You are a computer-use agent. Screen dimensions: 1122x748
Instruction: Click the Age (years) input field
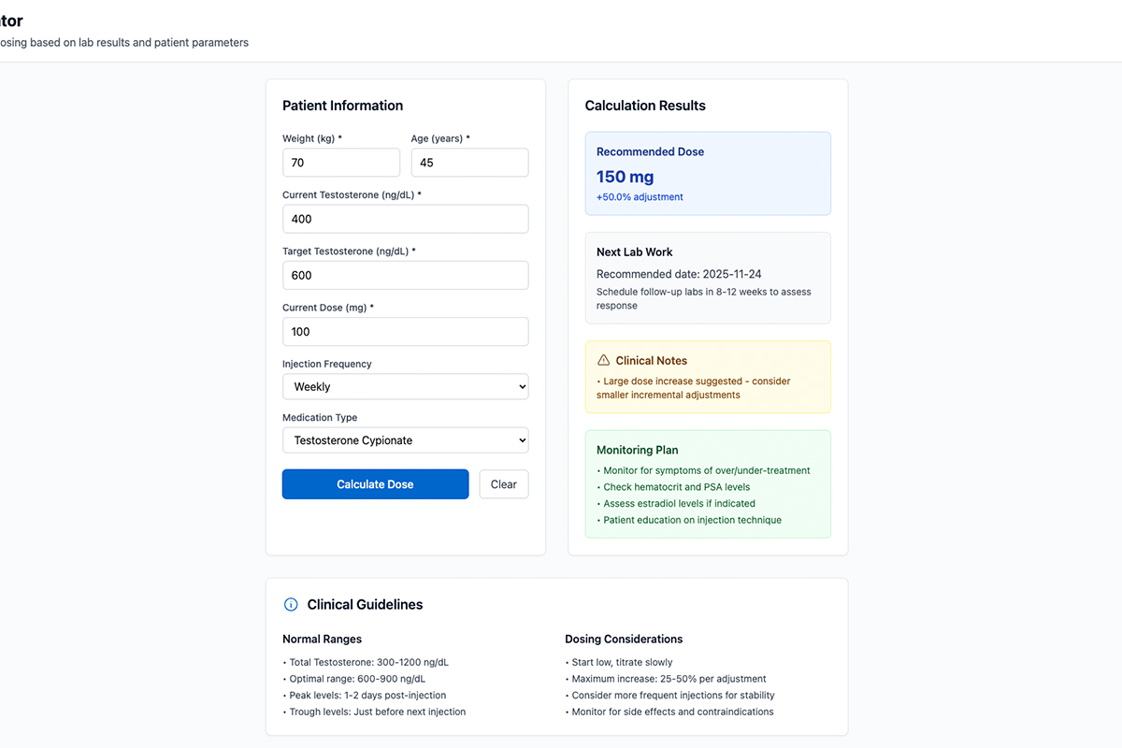point(469,162)
